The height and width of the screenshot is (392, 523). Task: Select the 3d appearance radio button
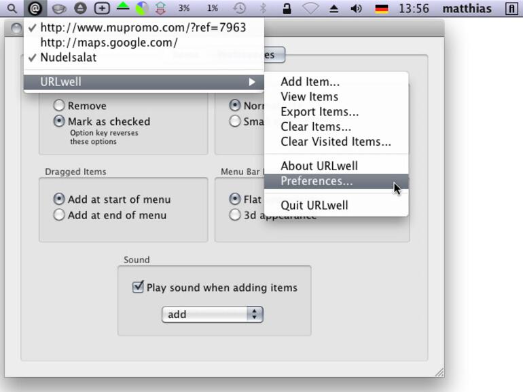(x=235, y=215)
